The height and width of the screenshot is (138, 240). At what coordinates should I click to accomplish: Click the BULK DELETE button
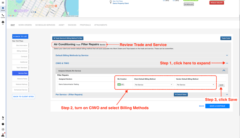click(x=217, y=3)
